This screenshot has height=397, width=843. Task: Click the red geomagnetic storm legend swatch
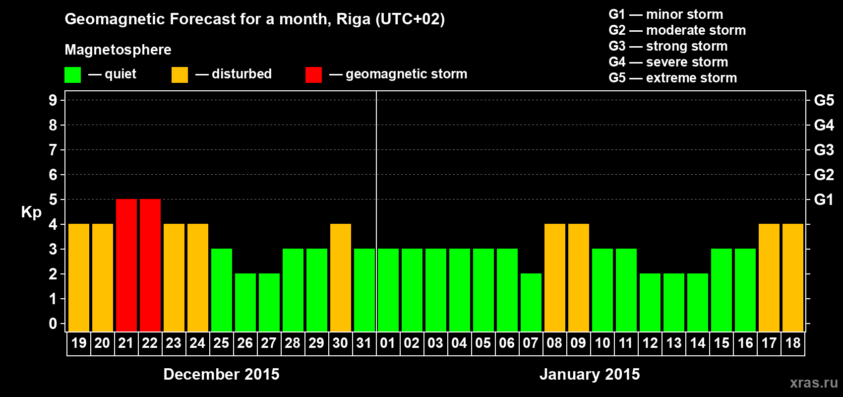click(313, 75)
